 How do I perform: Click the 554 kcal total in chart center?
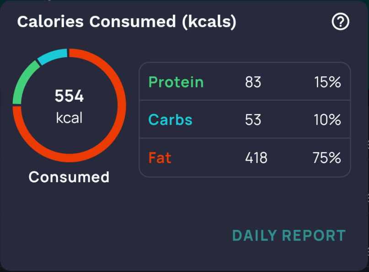point(69,97)
